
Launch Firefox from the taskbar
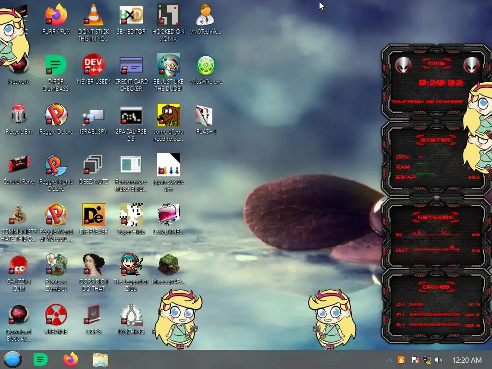(71, 359)
